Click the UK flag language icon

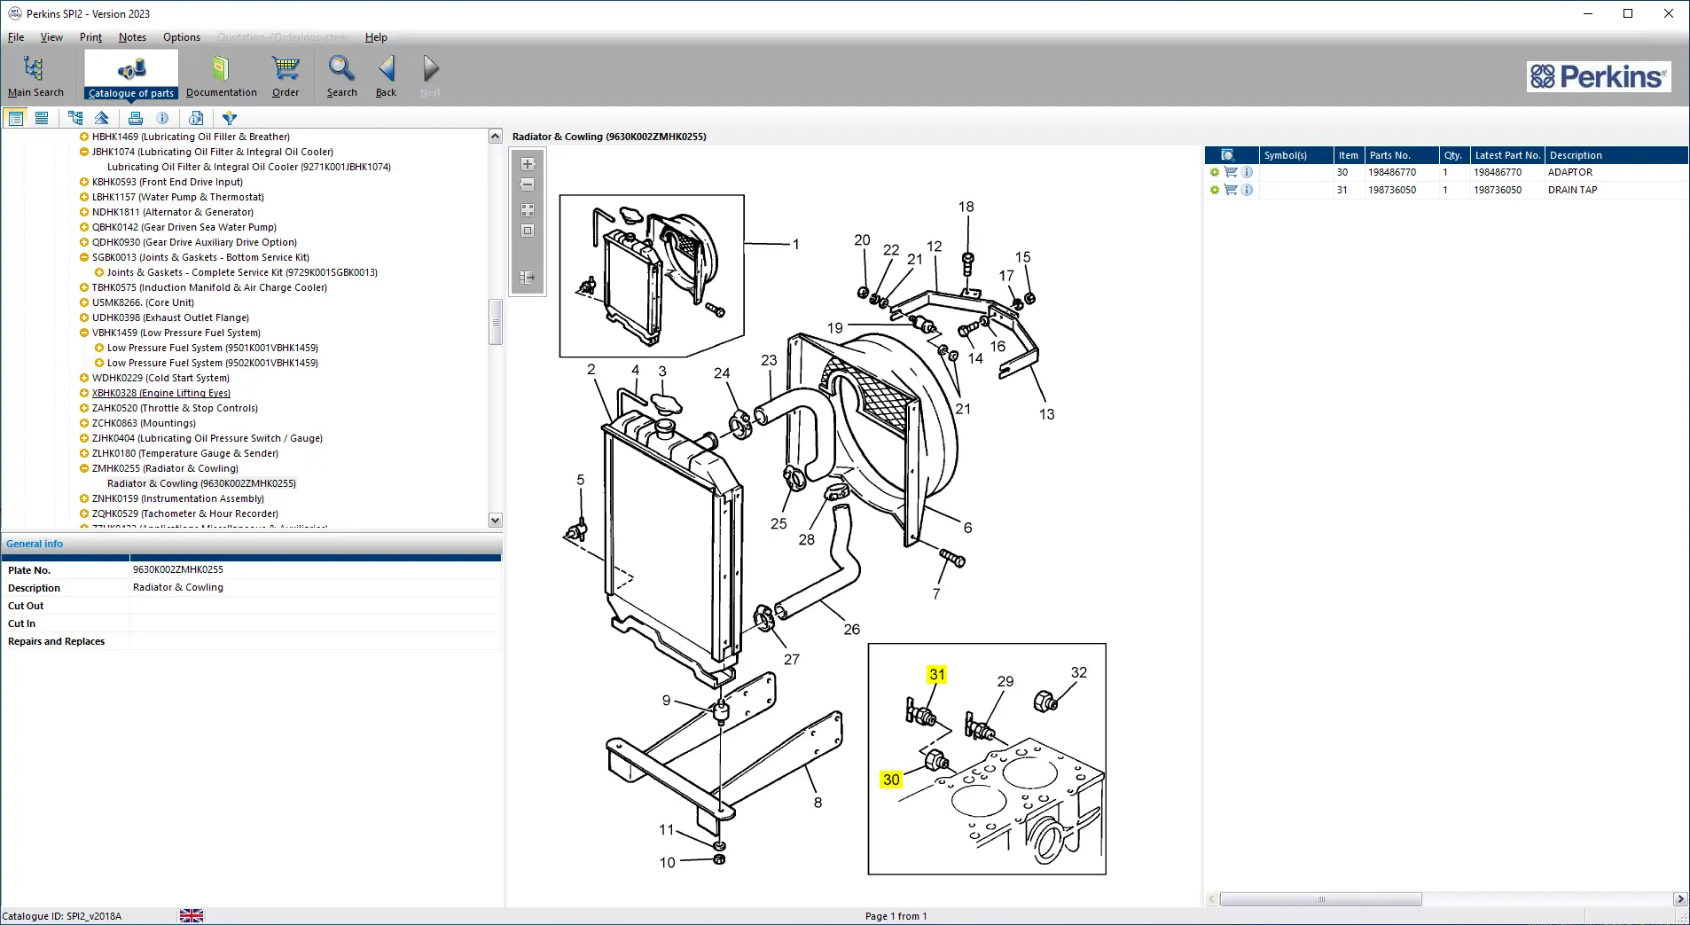[x=192, y=915]
